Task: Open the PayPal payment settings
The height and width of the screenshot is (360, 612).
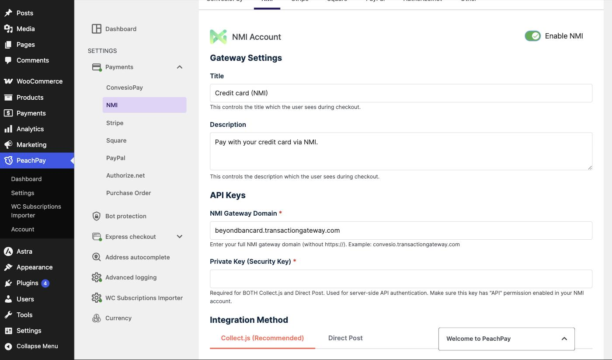Action: 116,158
